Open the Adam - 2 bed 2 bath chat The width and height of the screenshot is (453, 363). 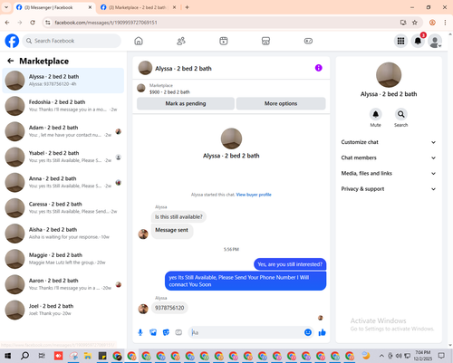[x=63, y=131]
